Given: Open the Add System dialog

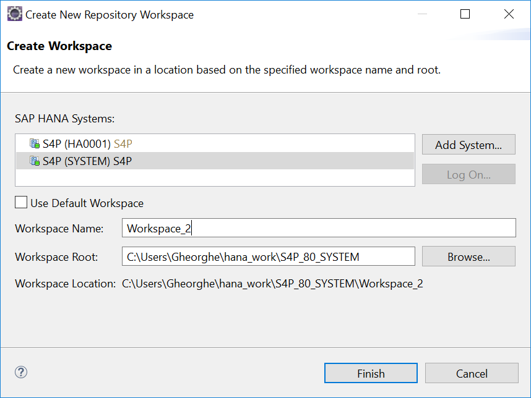Looking at the screenshot, I should click(468, 145).
